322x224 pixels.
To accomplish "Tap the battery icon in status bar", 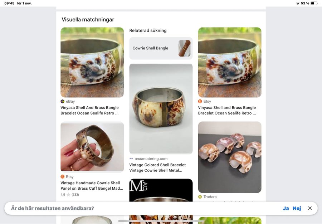I will point(314,3).
